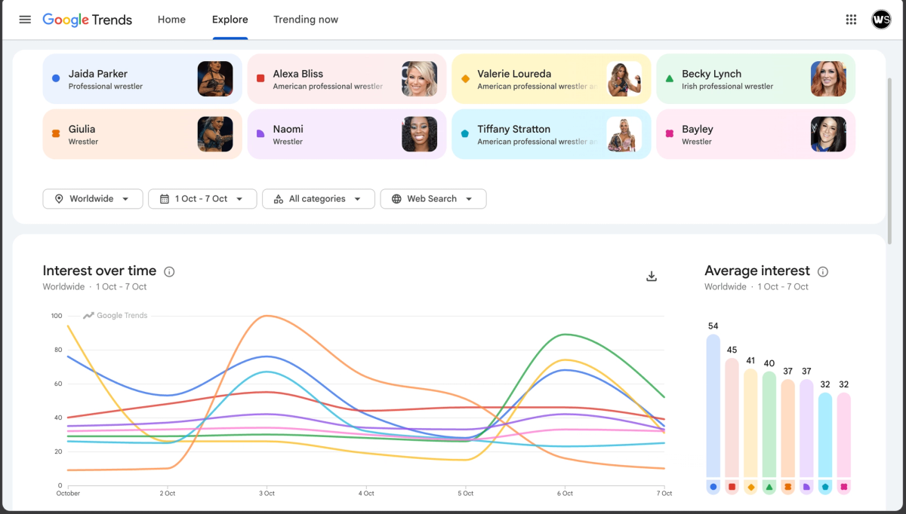This screenshot has width=906, height=514.
Task: Click Tiffany Stratton teal pentagon icon under bar
Action: [825, 487]
